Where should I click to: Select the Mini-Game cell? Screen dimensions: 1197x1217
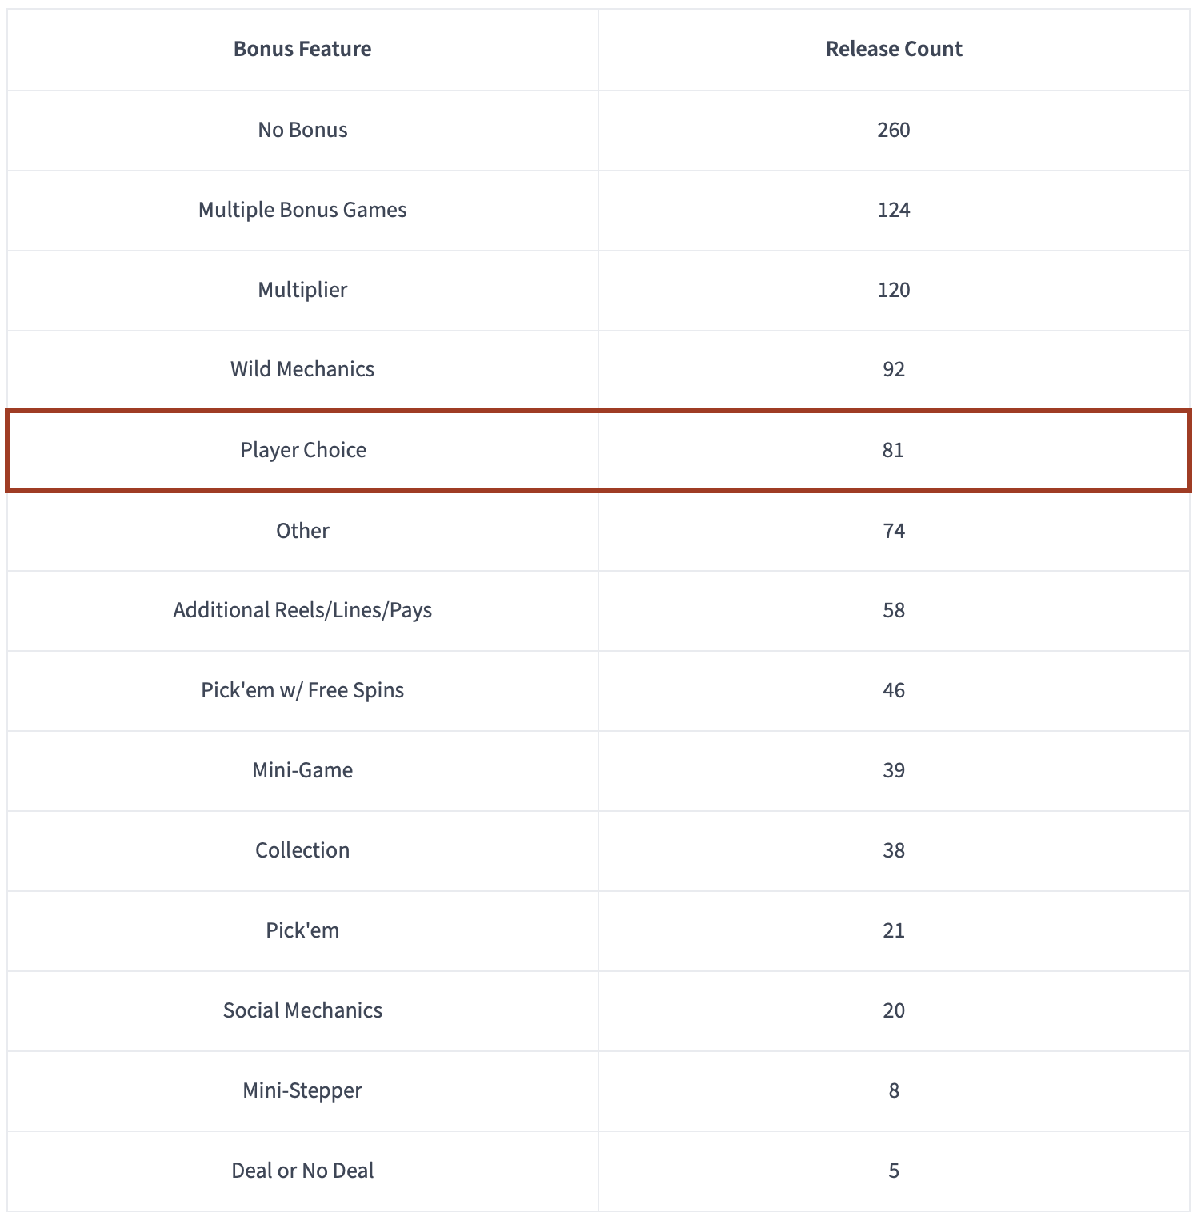pyautogui.click(x=302, y=770)
